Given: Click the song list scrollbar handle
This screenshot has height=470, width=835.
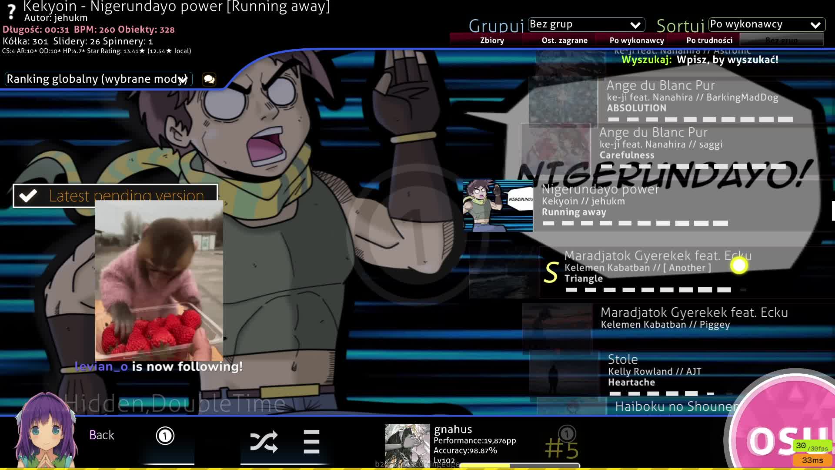Looking at the screenshot, I should [x=833, y=211].
